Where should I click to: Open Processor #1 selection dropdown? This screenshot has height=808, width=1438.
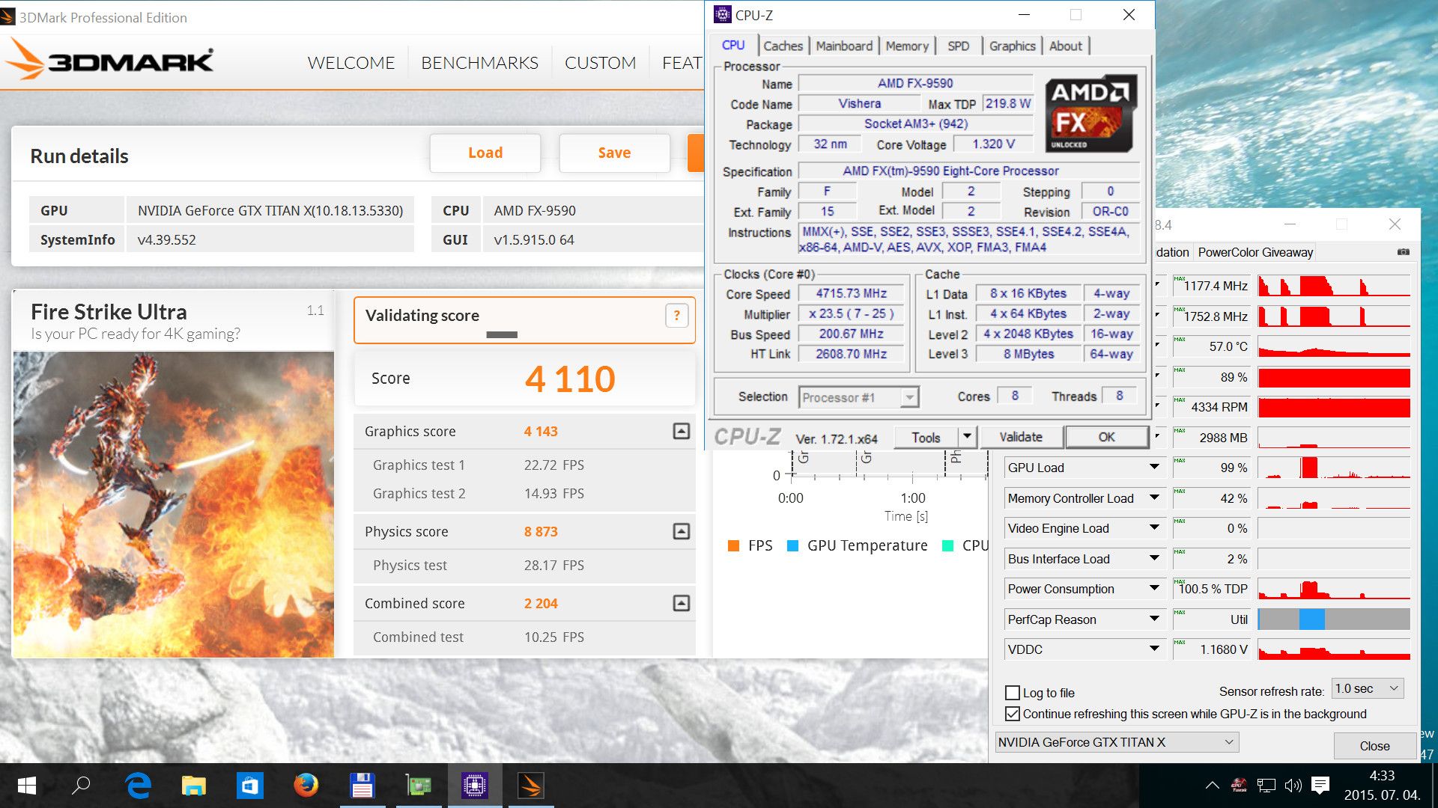click(858, 397)
